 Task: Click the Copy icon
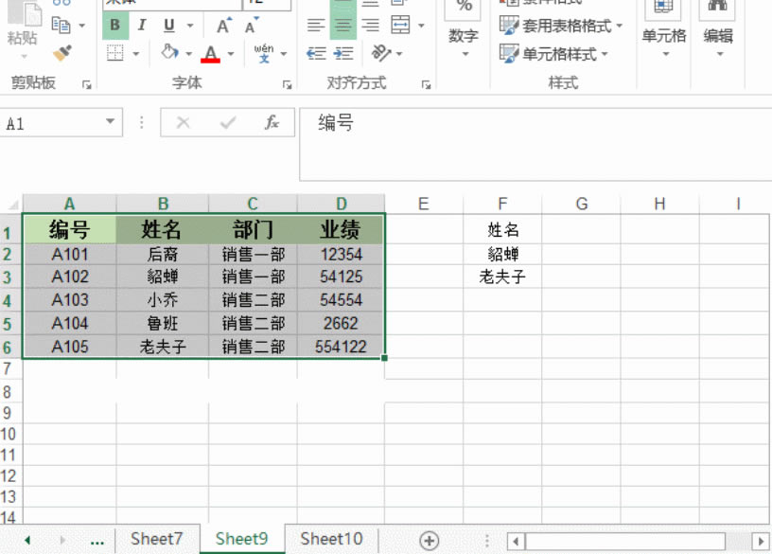point(61,26)
